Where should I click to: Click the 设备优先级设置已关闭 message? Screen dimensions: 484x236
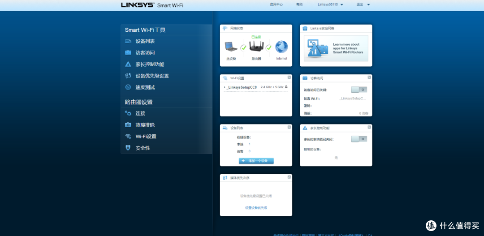click(x=256, y=196)
